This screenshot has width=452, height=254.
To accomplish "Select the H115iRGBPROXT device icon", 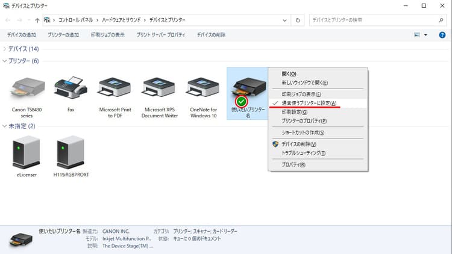I will pos(71,152).
